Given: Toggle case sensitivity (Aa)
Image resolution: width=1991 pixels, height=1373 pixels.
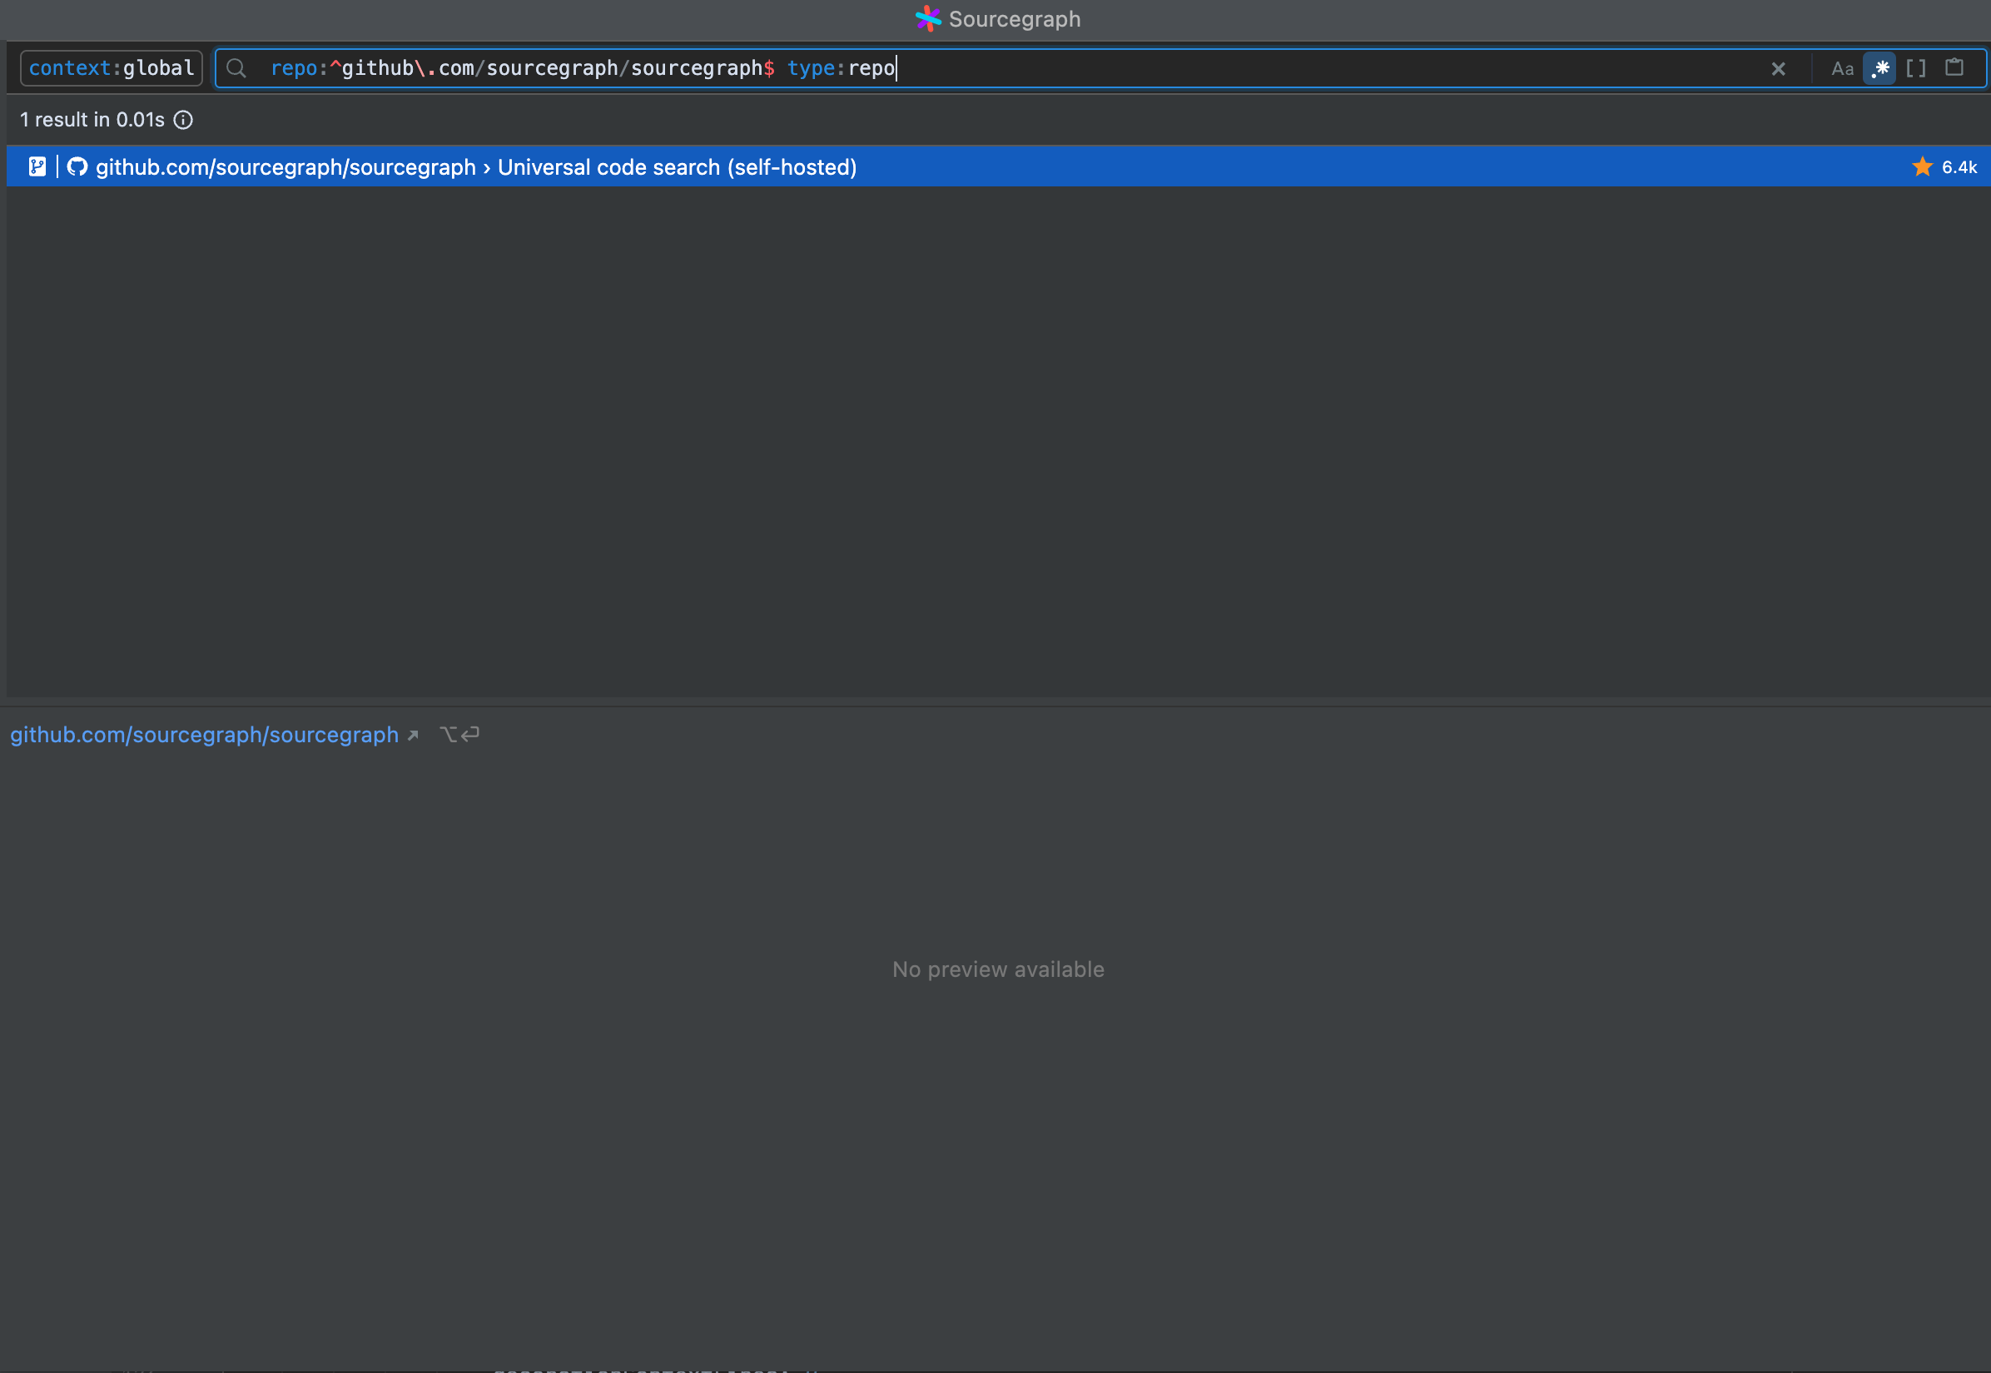Looking at the screenshot, I should (1841, 69).
